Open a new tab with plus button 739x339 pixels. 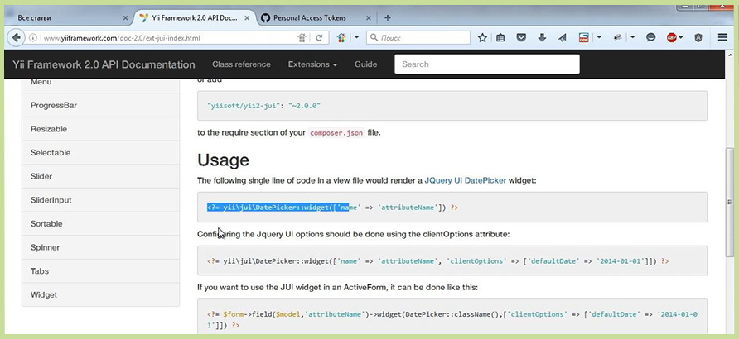click(x=388, y=18)
